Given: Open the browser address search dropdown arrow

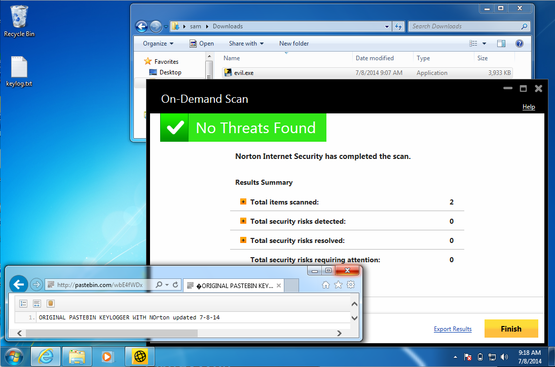Looking at the screenshot, I should (167, 284).
